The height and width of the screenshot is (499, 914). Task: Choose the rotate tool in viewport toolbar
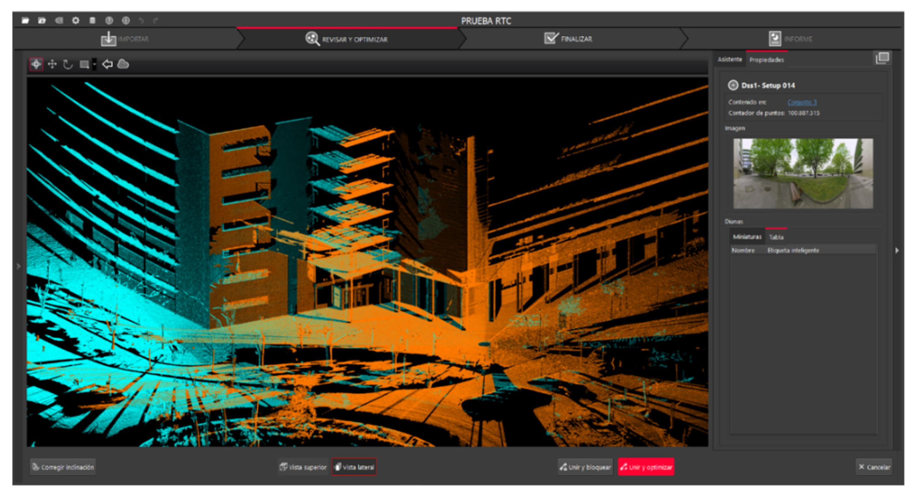click(68, 64)
